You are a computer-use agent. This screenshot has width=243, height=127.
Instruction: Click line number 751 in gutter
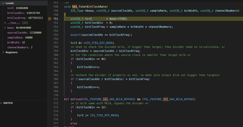(x=56, y=19)
